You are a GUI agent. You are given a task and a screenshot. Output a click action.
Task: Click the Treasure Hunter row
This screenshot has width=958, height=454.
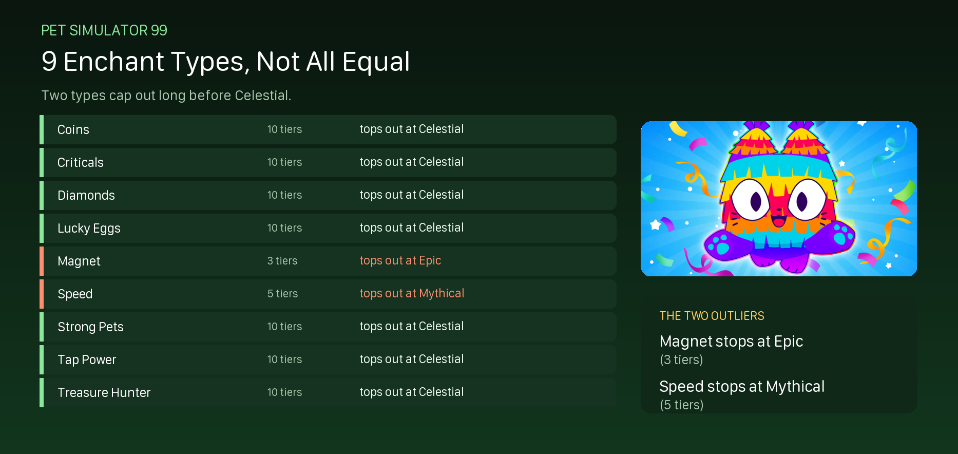point(328,392)
